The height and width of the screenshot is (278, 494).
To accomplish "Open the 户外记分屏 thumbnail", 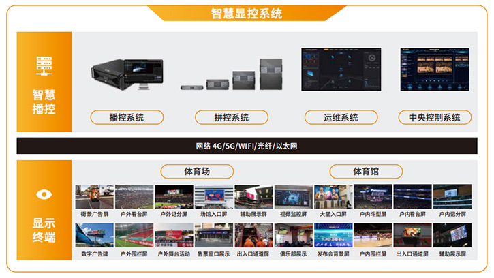I will click(174, 196).
